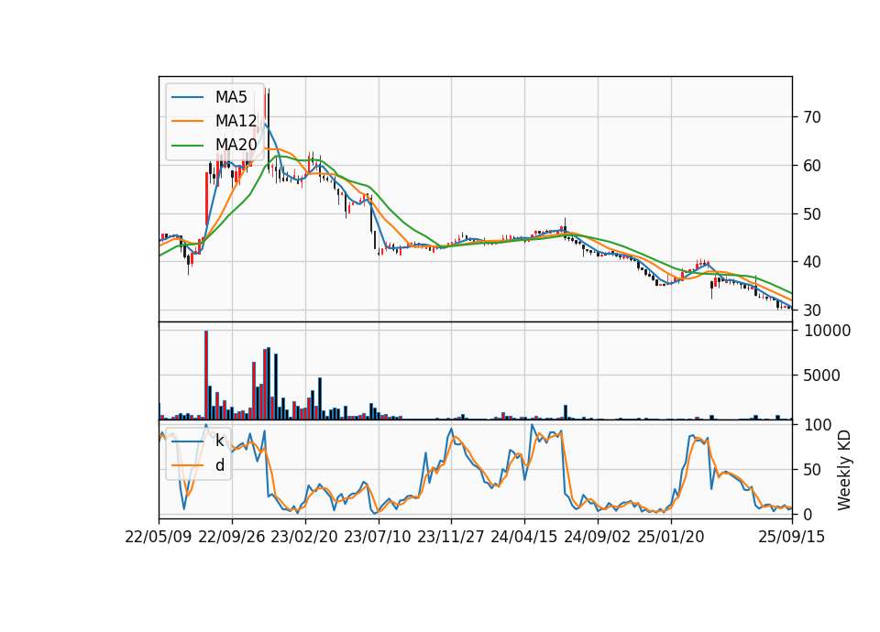
Task: Click the 25/09/15 date label
Action: pos(792,537)
